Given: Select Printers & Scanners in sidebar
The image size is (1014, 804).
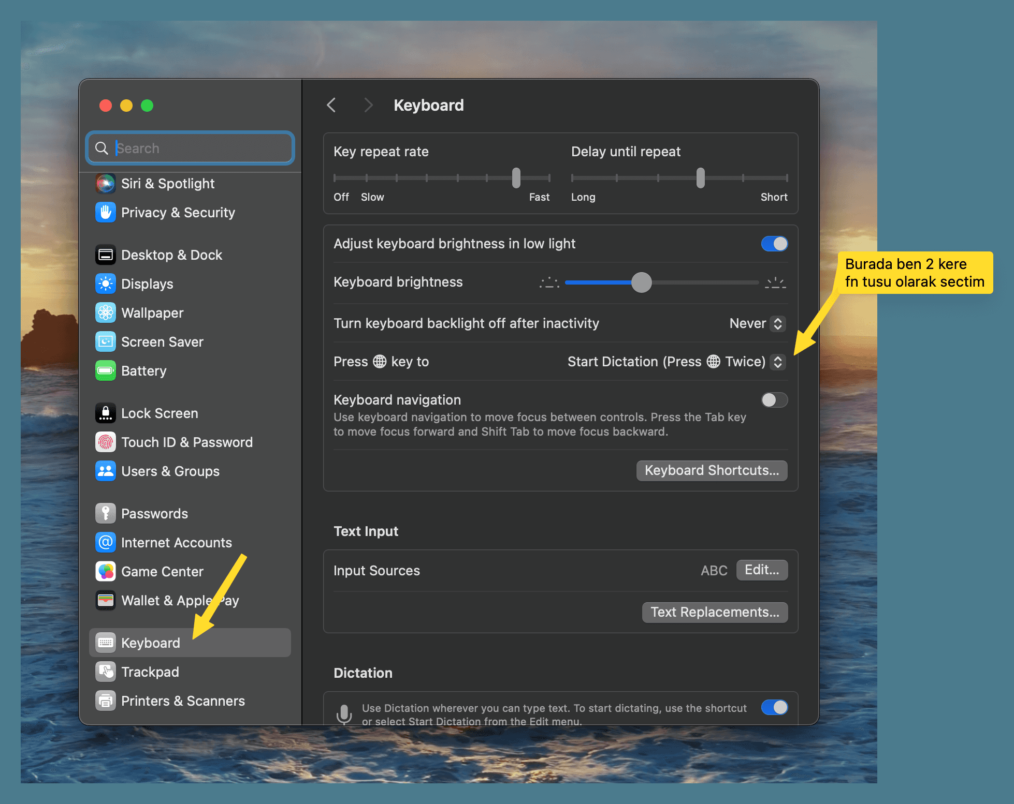Looking at the screenshot, I should click(x=183, y=701).
